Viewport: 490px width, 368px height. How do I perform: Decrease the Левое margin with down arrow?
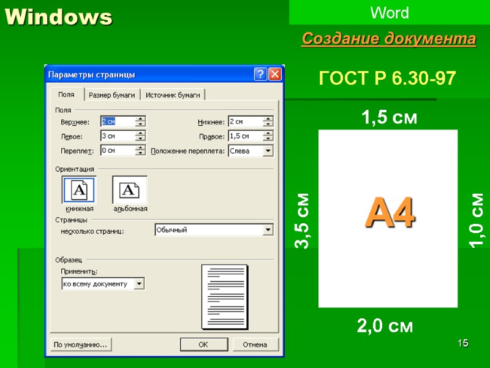(141, 139)
